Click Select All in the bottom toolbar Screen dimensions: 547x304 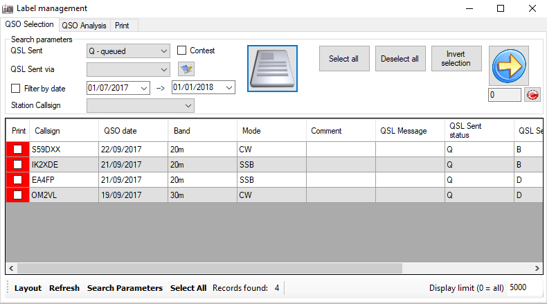188,288
